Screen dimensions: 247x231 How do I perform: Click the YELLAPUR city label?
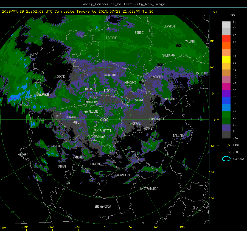point(55,146)
